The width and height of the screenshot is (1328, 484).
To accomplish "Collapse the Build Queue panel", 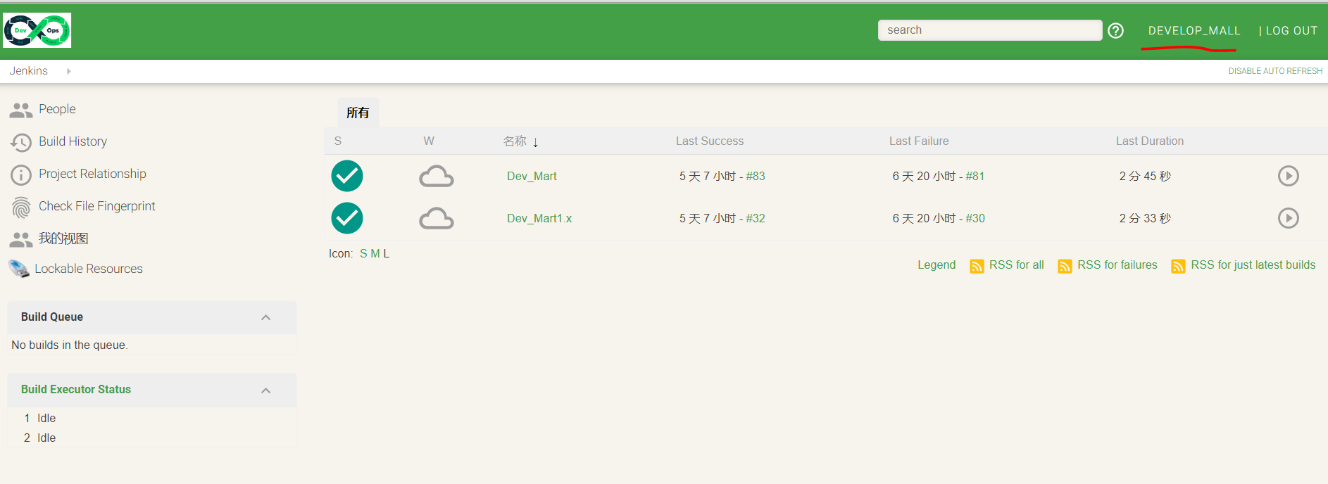I will [265, 317].
